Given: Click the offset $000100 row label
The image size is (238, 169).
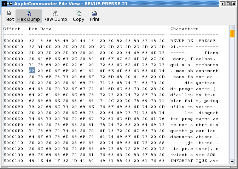Looking at the screenshot, I should tap(13, 137).
